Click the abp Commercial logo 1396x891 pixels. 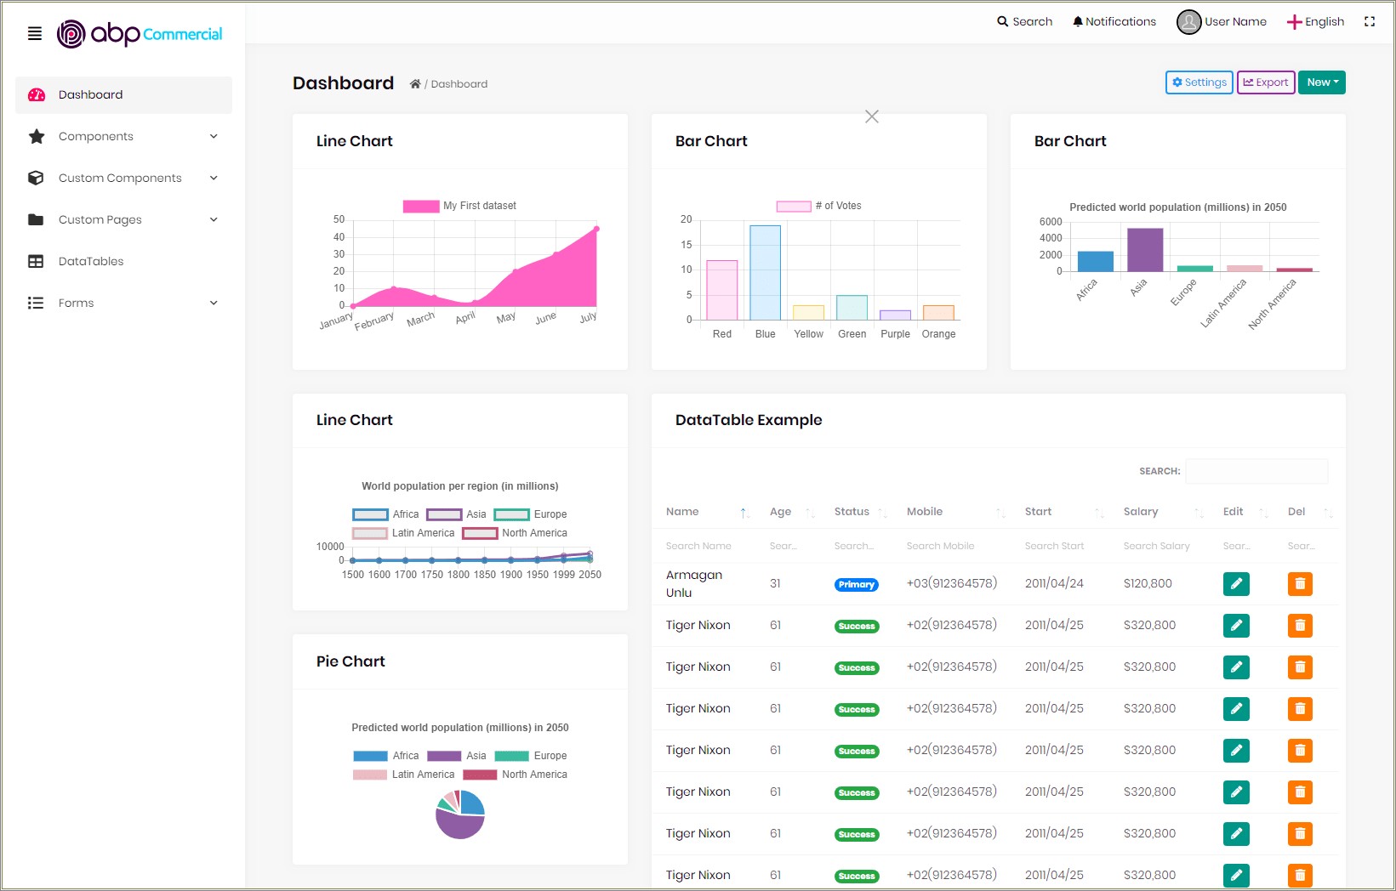pyautogui.click(x=140, y=34)
